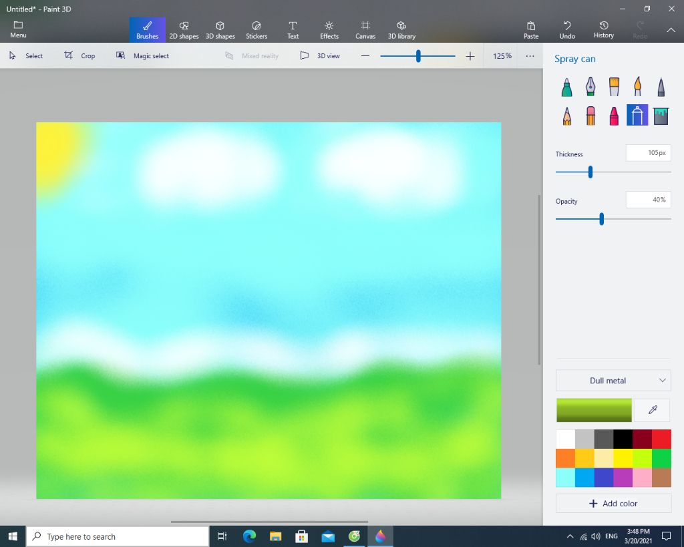Select the Oil brush
Viewport: 684px width, 547px height.
(614, 87)
